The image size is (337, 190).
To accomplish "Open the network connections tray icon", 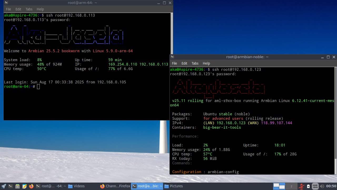I will pyautogui.click(x=315, y=186).
